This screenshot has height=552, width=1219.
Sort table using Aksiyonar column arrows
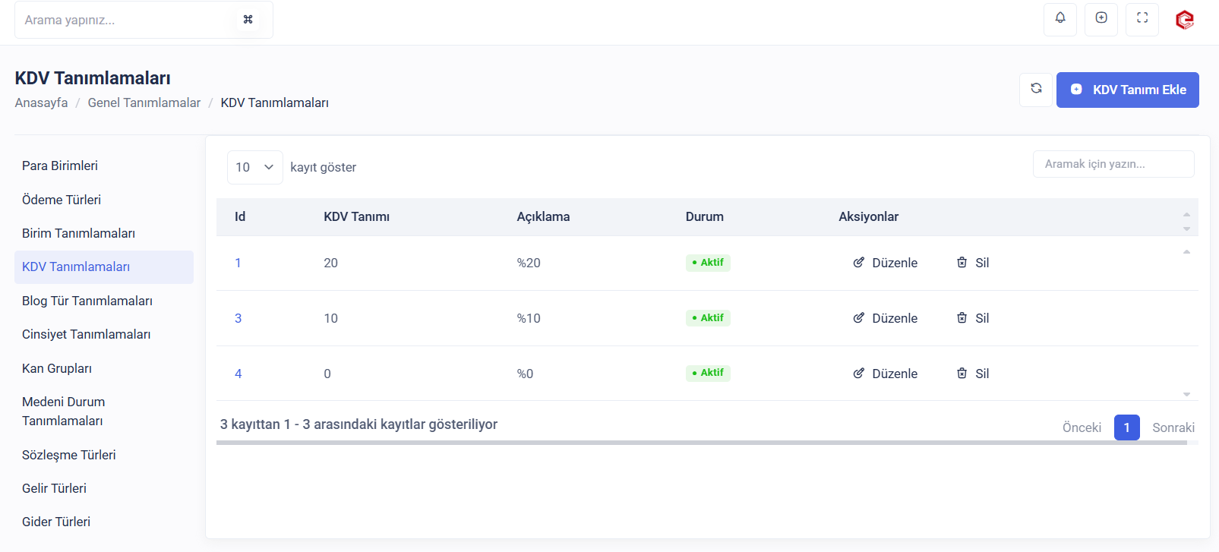[x=1186, y=221]
